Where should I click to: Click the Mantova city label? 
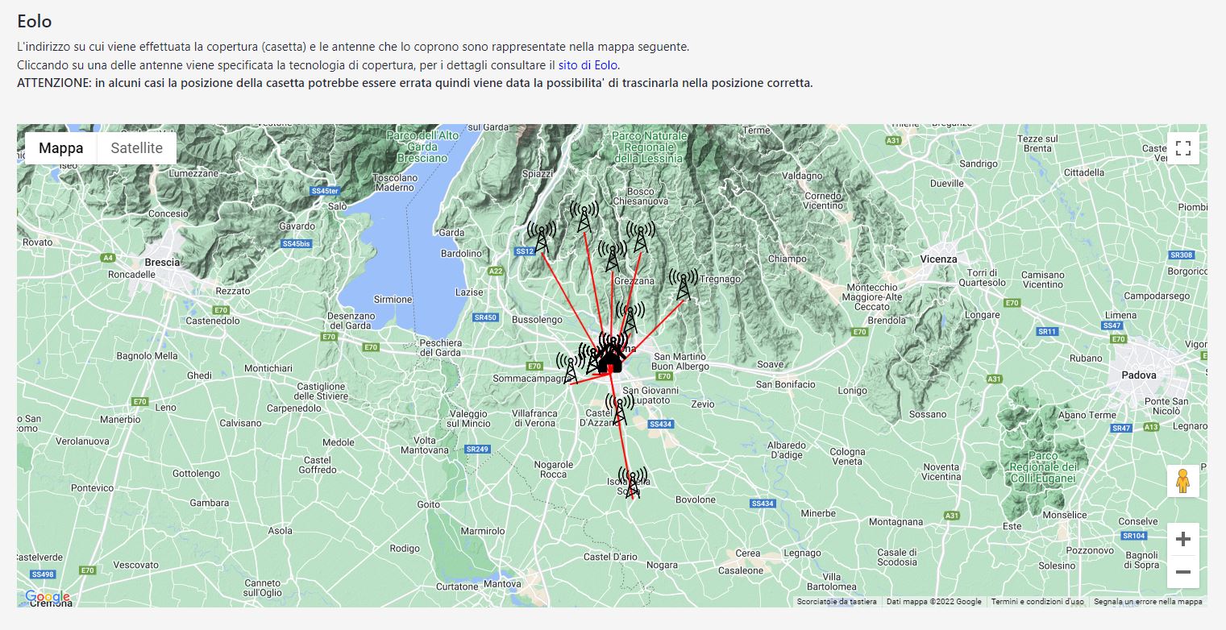coord(502,584)
